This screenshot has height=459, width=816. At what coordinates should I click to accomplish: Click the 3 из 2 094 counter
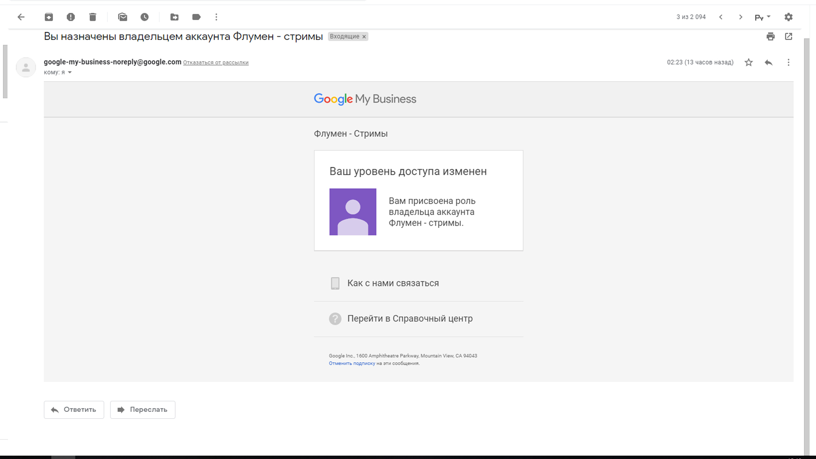tap(691, 17)
